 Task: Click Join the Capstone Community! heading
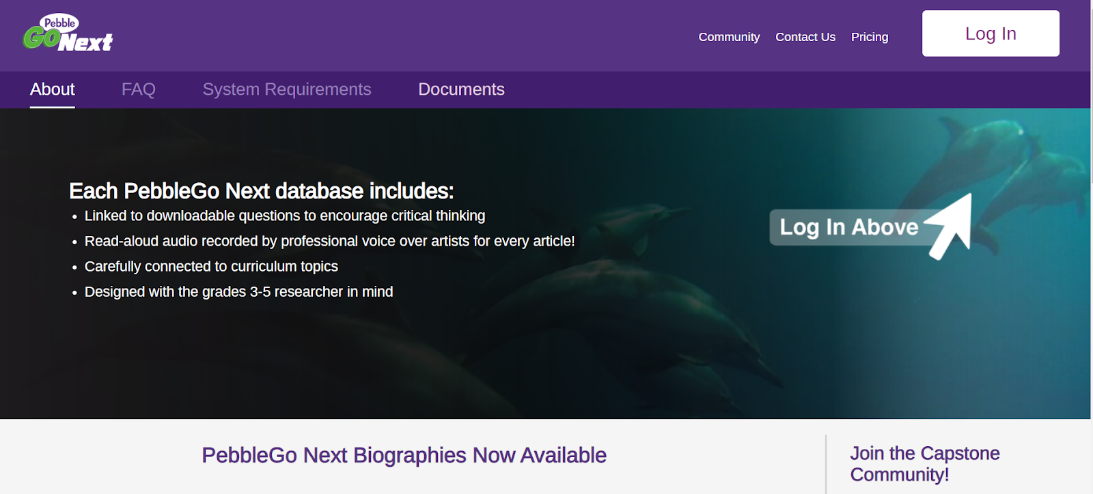click(924, 464)
